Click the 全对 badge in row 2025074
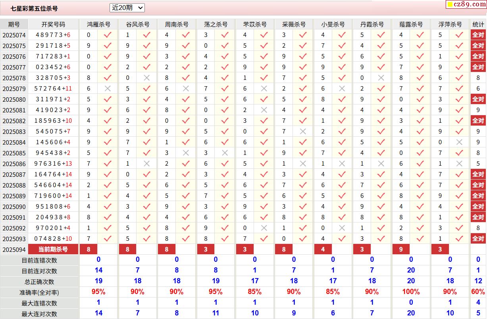Viewport: 487px width, 319px height. coord(478,35)
